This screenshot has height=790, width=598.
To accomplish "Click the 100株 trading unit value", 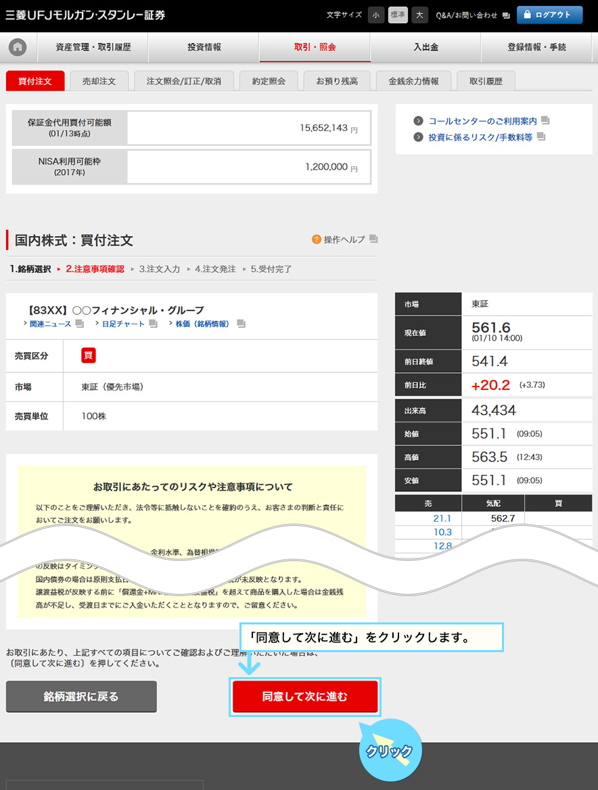I will (94, 416).
